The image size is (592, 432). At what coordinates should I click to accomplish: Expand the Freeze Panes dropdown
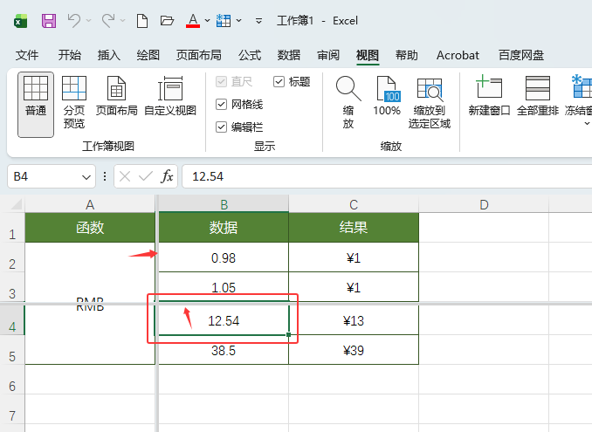[587, 124]
